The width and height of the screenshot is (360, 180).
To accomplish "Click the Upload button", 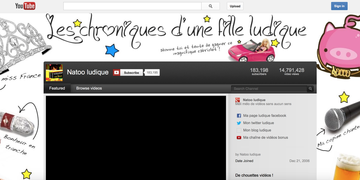I will point(235,6).
